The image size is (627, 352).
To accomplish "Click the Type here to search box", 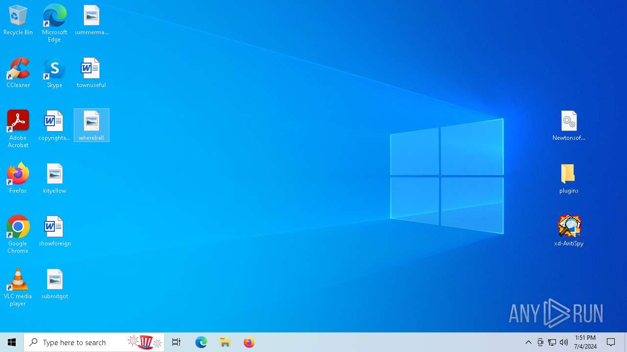I will [94, 342].
